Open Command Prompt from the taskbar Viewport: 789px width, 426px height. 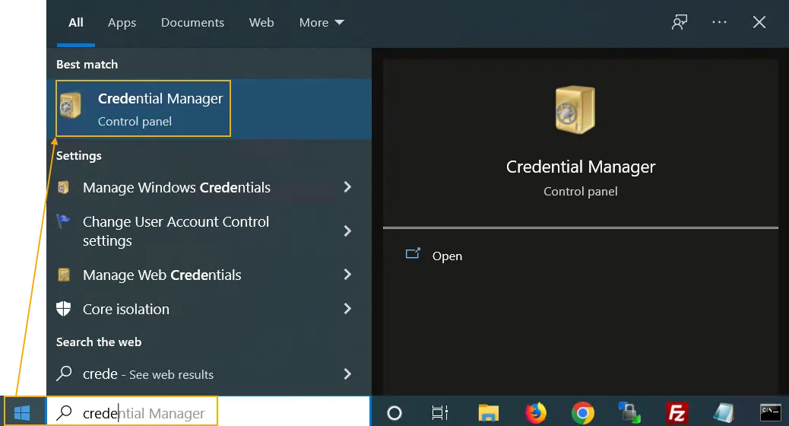(770, 413)
